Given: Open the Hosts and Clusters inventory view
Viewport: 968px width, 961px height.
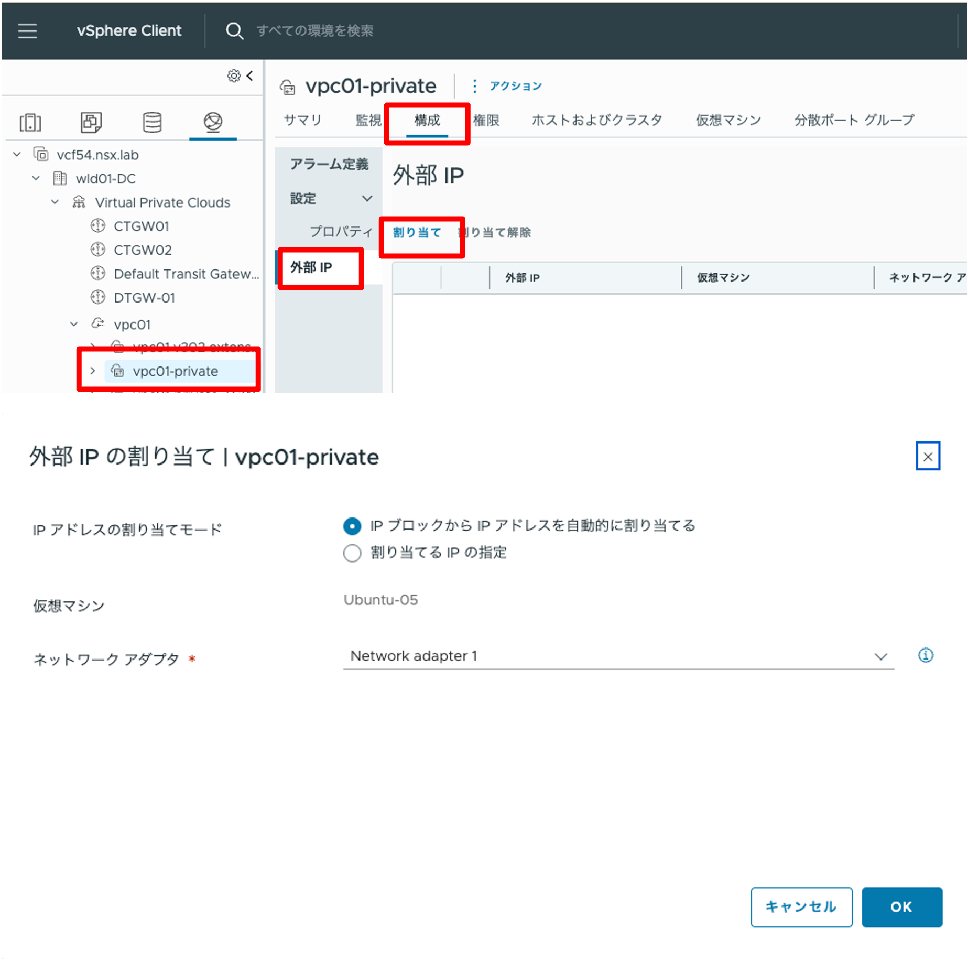Looking at the screenshot, I should [x=30, y=122].
